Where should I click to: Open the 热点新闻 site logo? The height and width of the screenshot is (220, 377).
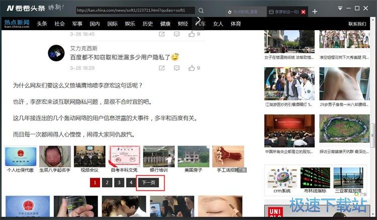tap(17, 24)
